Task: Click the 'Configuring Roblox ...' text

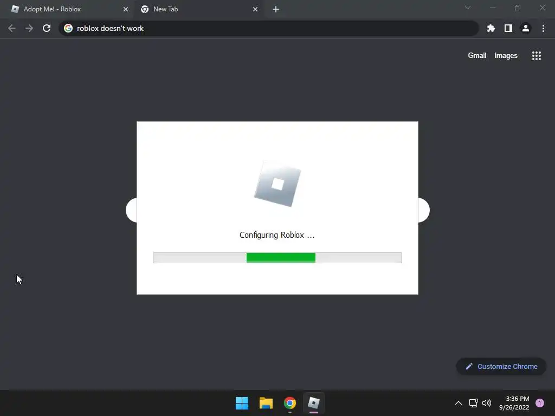Action: coord(277,235)
